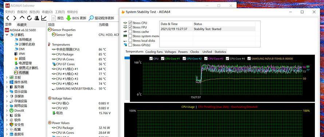324x137 pixels.
Task: Click the 报告 toolbar button
Action: (x=58, y=18)
